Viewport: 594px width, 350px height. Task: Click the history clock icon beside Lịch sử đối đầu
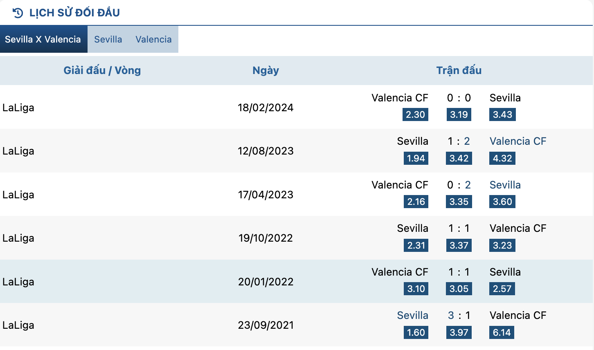[x=18, y=13]
